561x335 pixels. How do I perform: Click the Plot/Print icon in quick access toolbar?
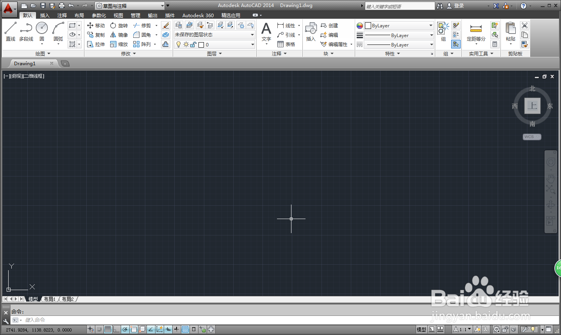click(61, 6)
